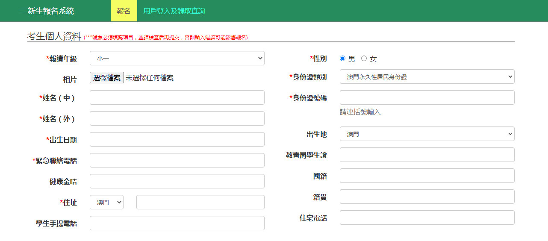Switch to the 報名 tab
Screen dimensions: 548x241
pyautogui.click(x=124, y=11)
